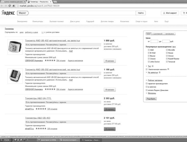The image size is (187, 142).
Task: Go to browser home page icon
Action: click(x=14, y=6)
